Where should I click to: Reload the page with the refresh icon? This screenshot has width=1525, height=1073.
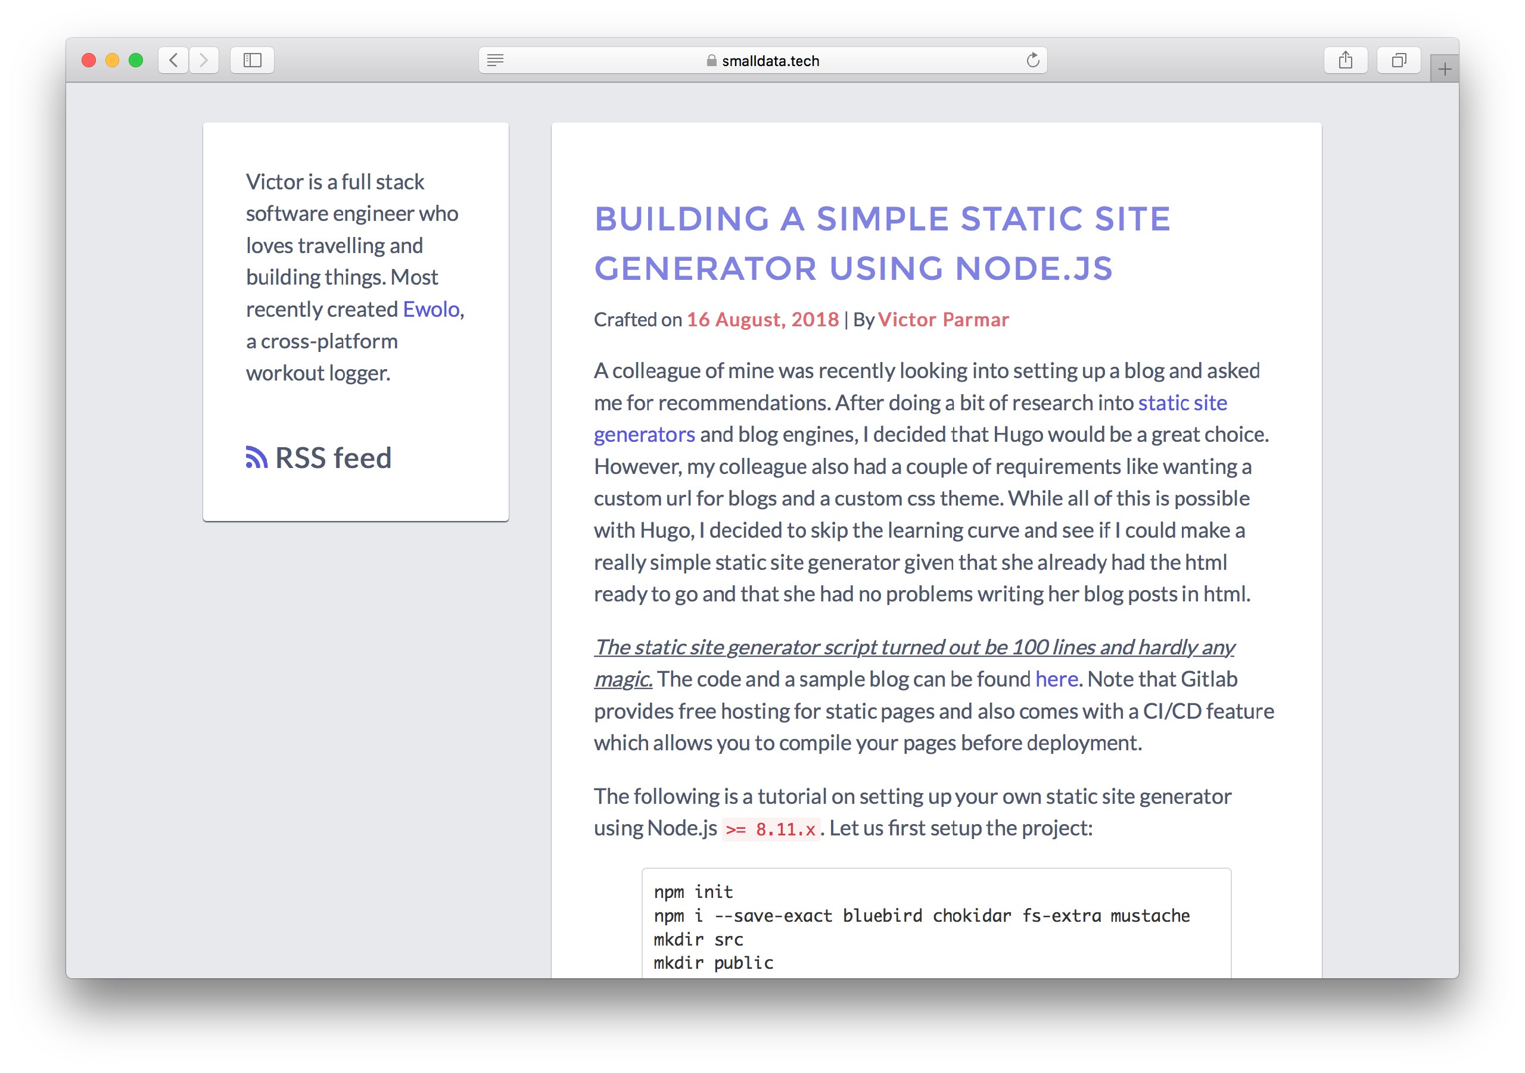1032,60
